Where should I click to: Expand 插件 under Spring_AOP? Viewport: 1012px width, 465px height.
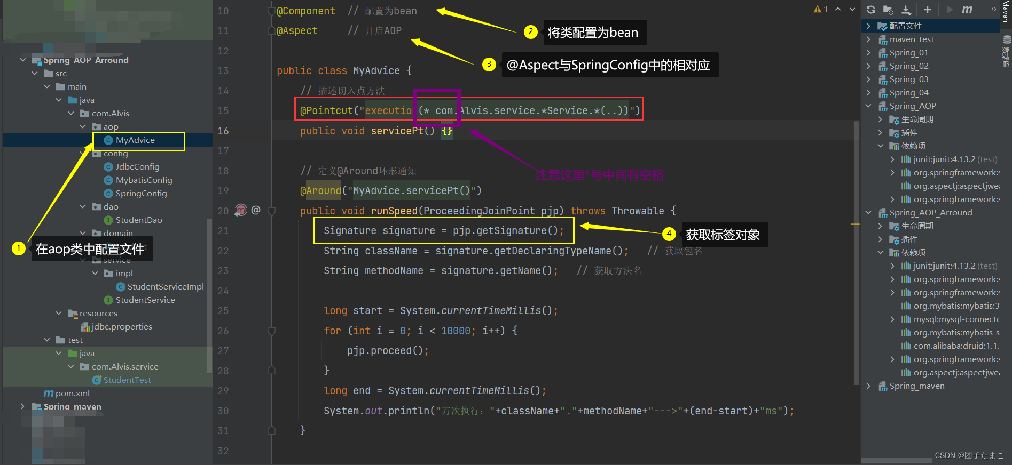[880, 132]
